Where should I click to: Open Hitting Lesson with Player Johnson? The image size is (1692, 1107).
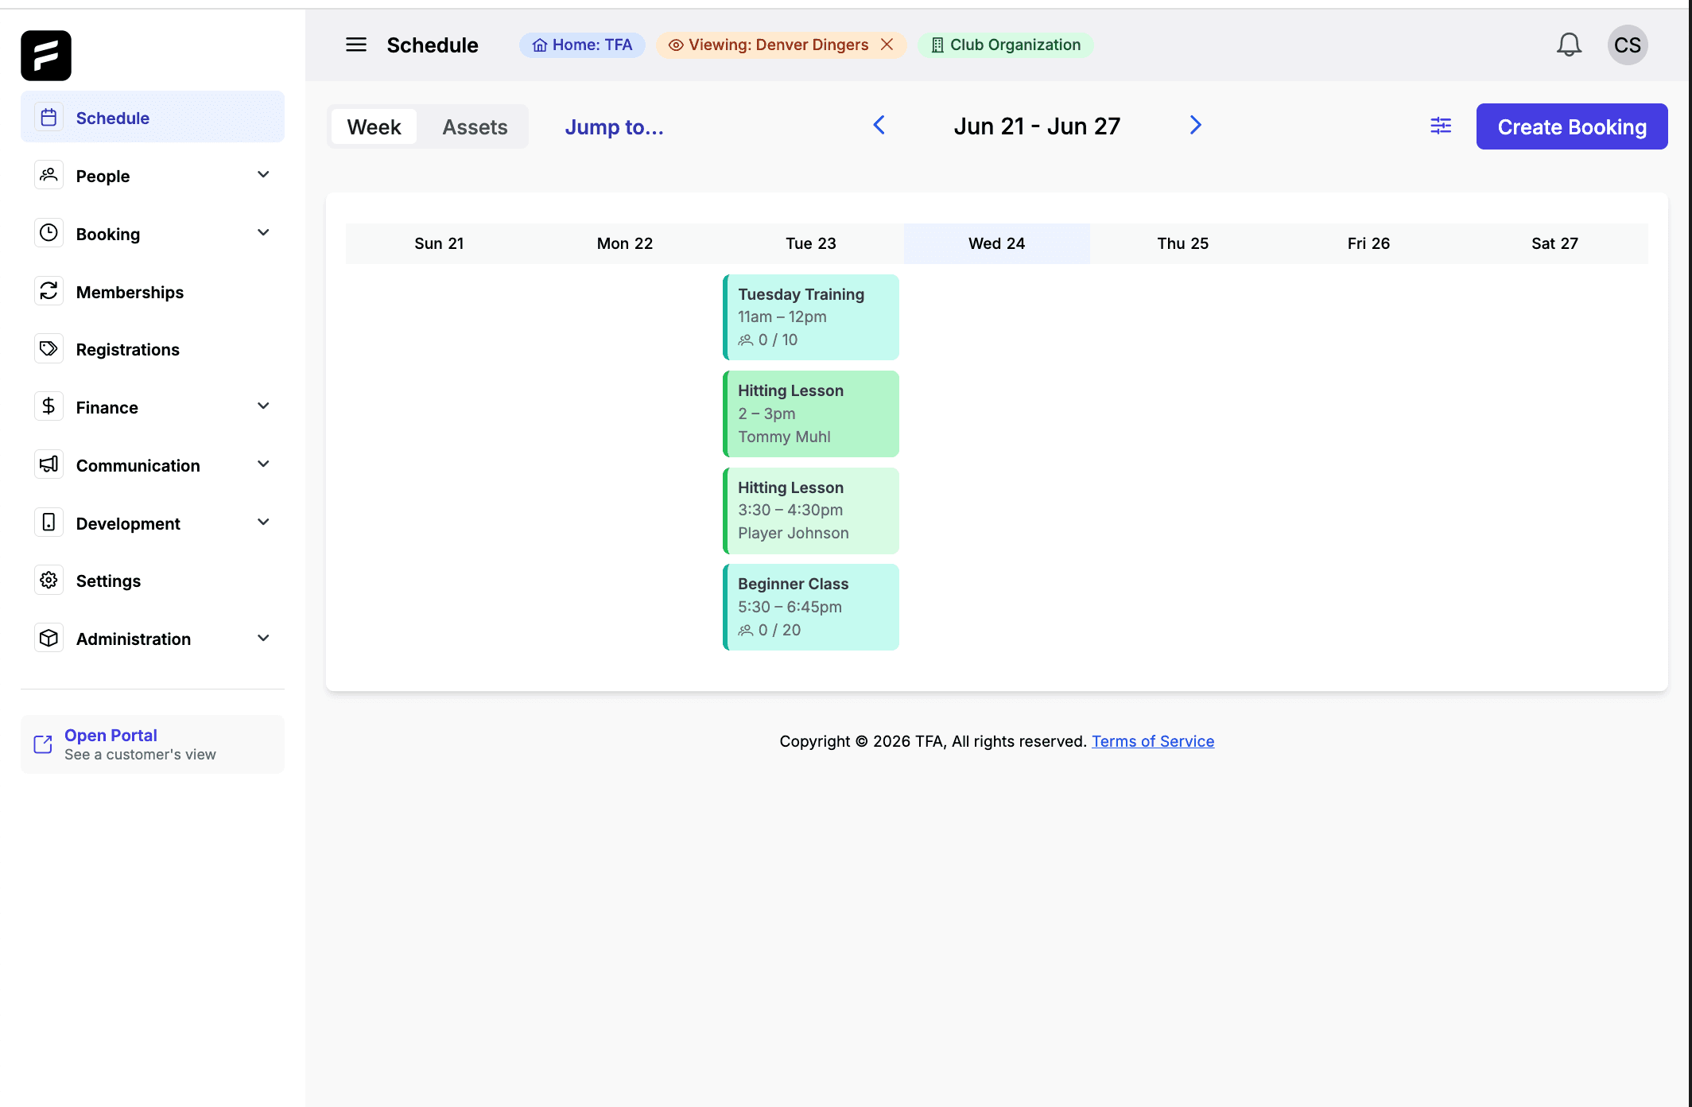[811, 511]
